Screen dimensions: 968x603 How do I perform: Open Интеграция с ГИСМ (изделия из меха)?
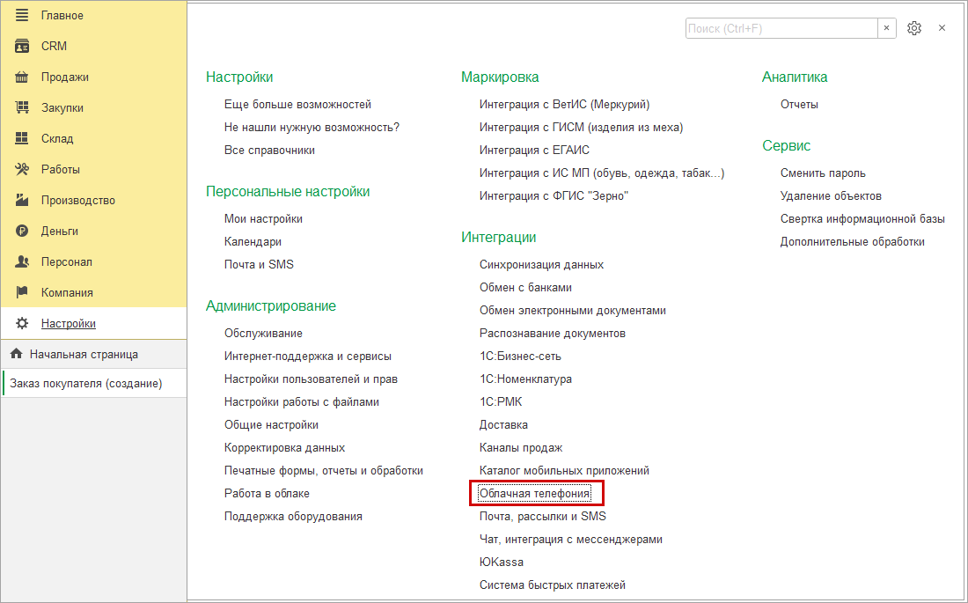tap(581, 128)
